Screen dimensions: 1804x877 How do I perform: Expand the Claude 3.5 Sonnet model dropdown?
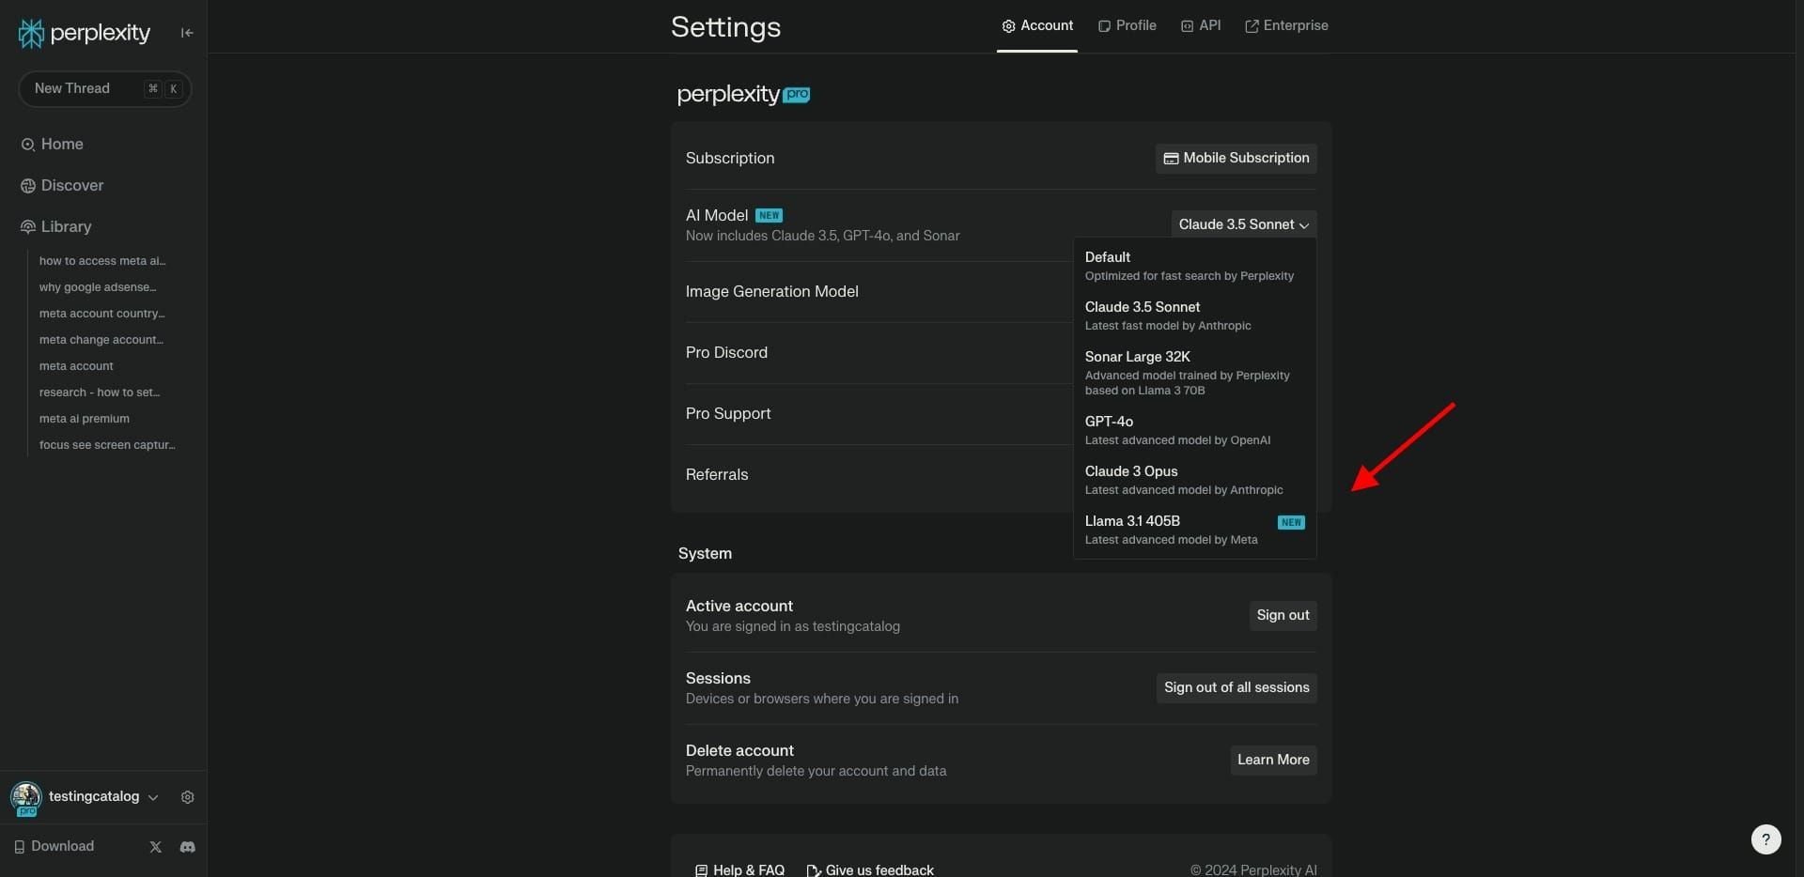1243,224
